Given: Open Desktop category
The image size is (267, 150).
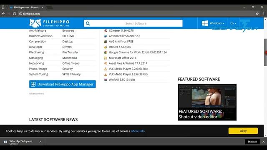Looking at the screenshot, I should [x=68, y=42].
